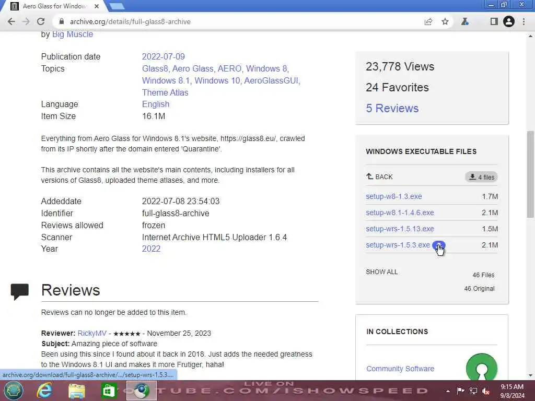Click the blue icon beside setup-wrs-1.5.3.exe
Screen dimensions: 535x401
(x=438, y=245)
